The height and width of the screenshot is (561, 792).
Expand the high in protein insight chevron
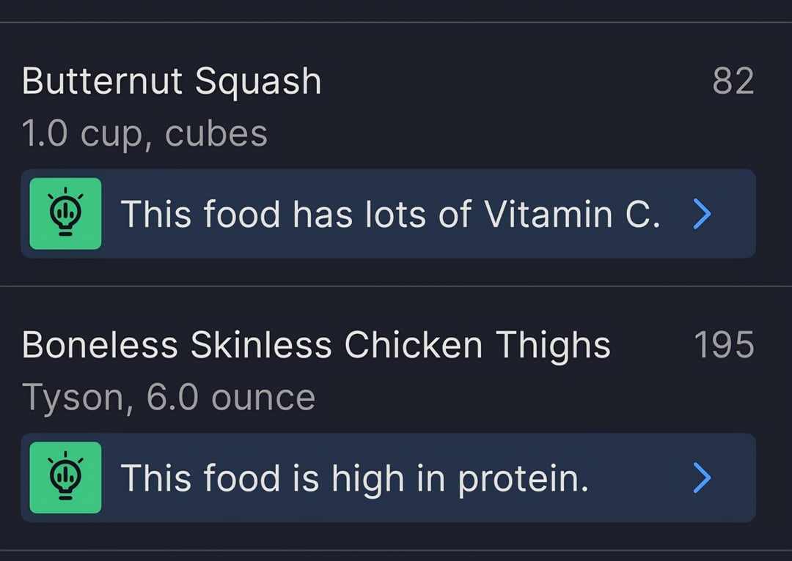[702, 478]
